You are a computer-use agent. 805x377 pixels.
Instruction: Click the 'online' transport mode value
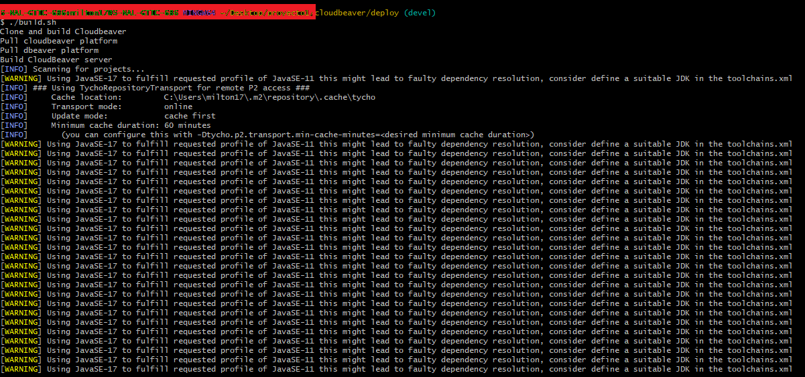tap(178, 106)
